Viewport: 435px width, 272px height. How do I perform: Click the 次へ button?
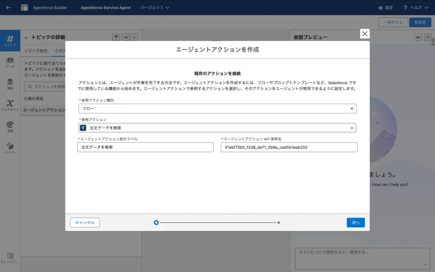[356, 223]
